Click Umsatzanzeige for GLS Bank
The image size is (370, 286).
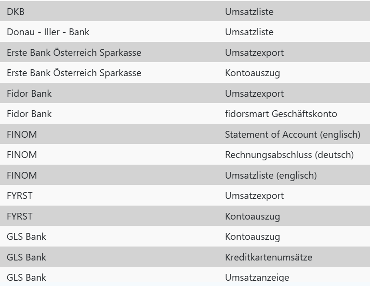257,278
